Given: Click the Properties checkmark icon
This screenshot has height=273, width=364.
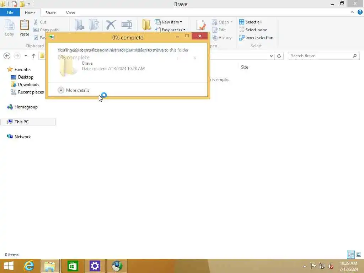Looking at the screenshot, I should coord(201,25).
